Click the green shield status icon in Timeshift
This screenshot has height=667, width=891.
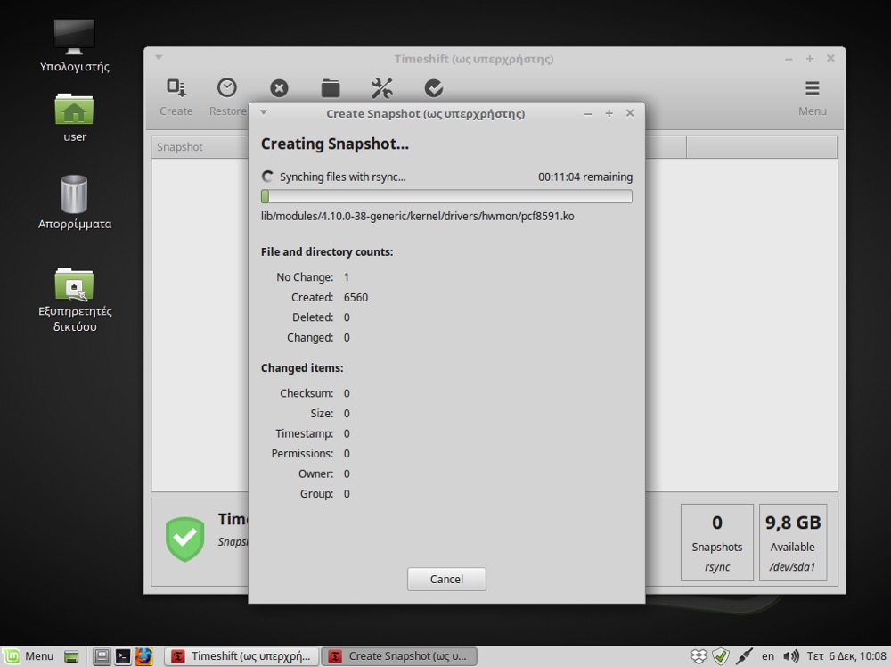184,539
